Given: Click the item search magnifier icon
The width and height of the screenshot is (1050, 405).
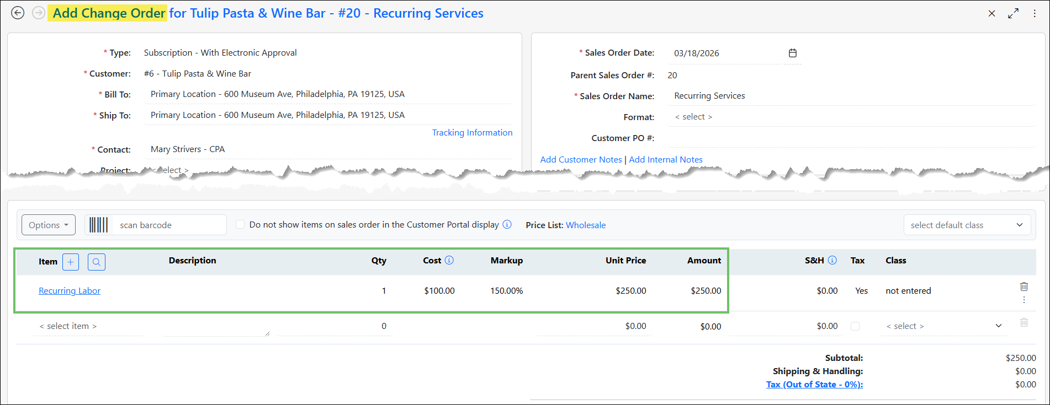Looking at the screenshot, I should click(97, 262).
